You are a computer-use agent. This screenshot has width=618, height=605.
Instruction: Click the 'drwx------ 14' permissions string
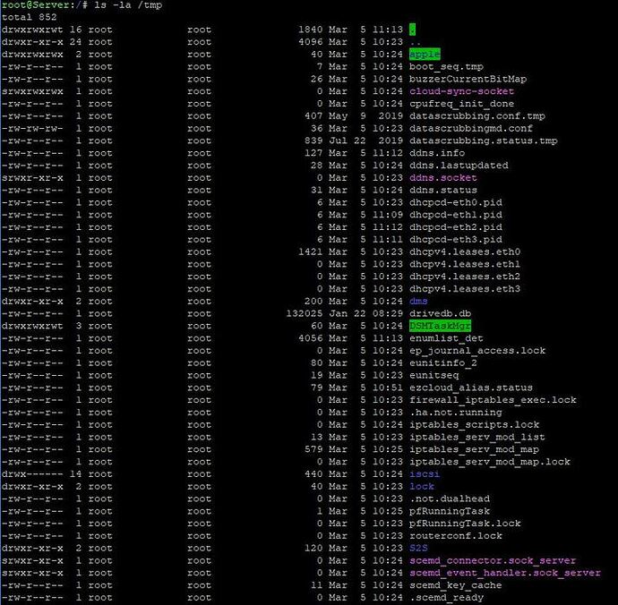coord(41,474)
